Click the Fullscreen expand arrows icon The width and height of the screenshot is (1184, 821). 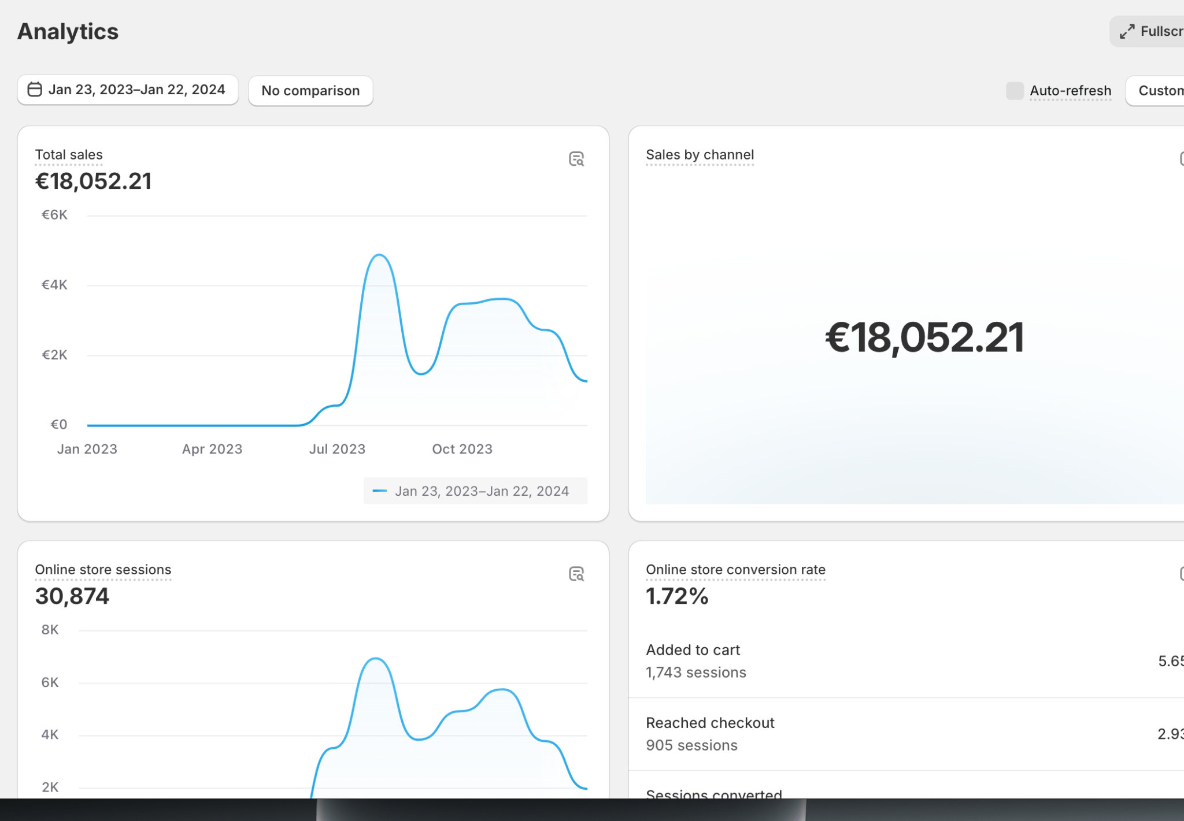1127,32
